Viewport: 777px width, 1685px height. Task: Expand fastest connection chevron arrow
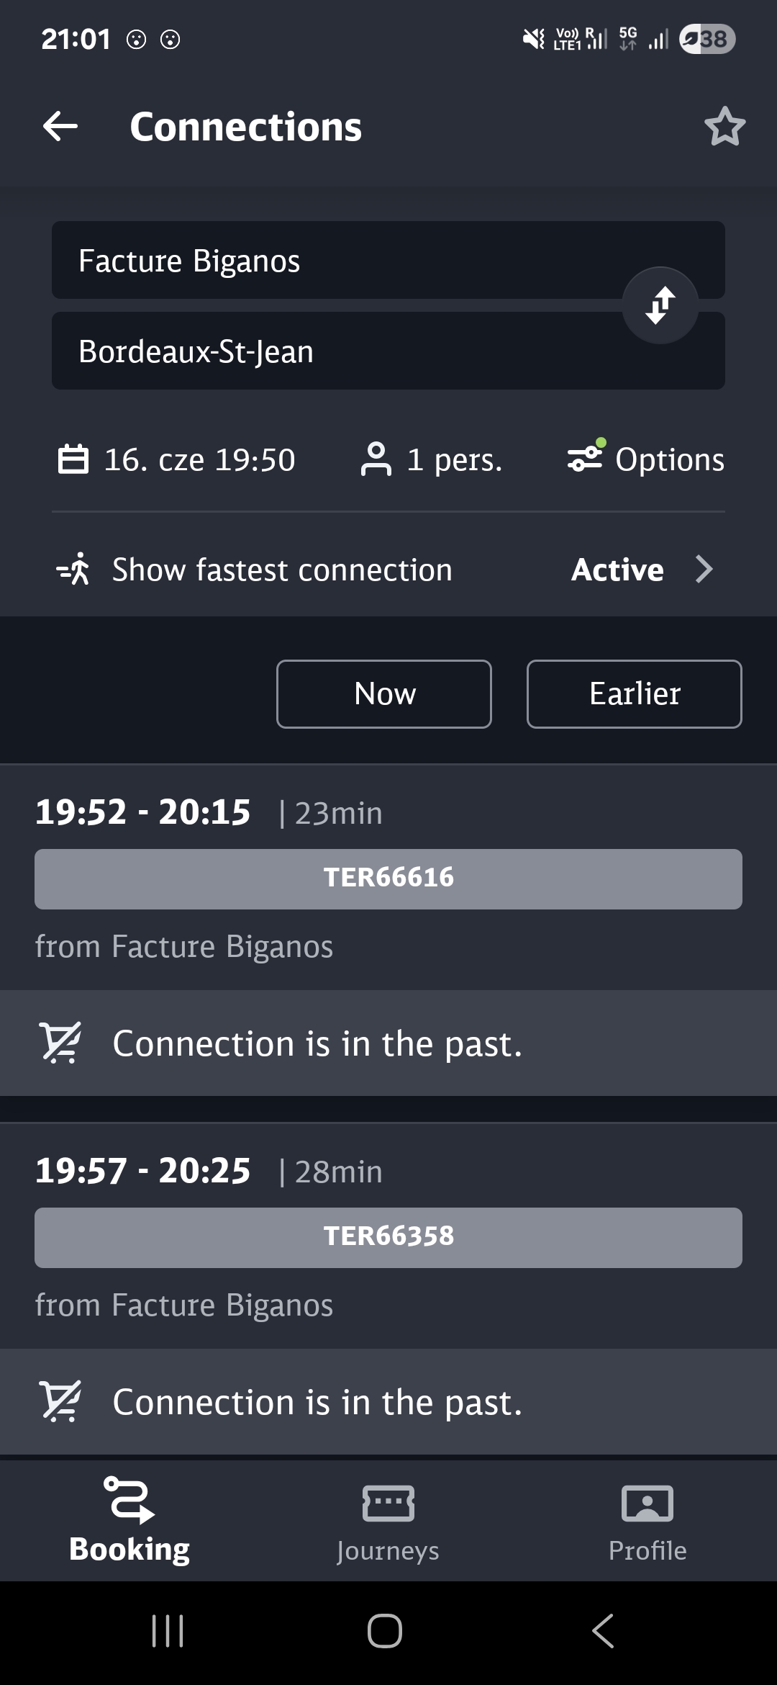pyautogui.click(x=704, y=570)
